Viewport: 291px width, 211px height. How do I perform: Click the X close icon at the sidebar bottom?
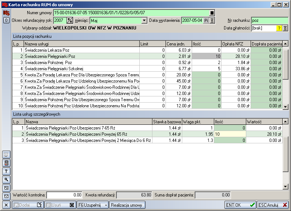(6, 205)
